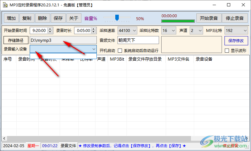The image size is (251, 151).
Task: Click the 删除 toolbar button
Action: point(42,18)
